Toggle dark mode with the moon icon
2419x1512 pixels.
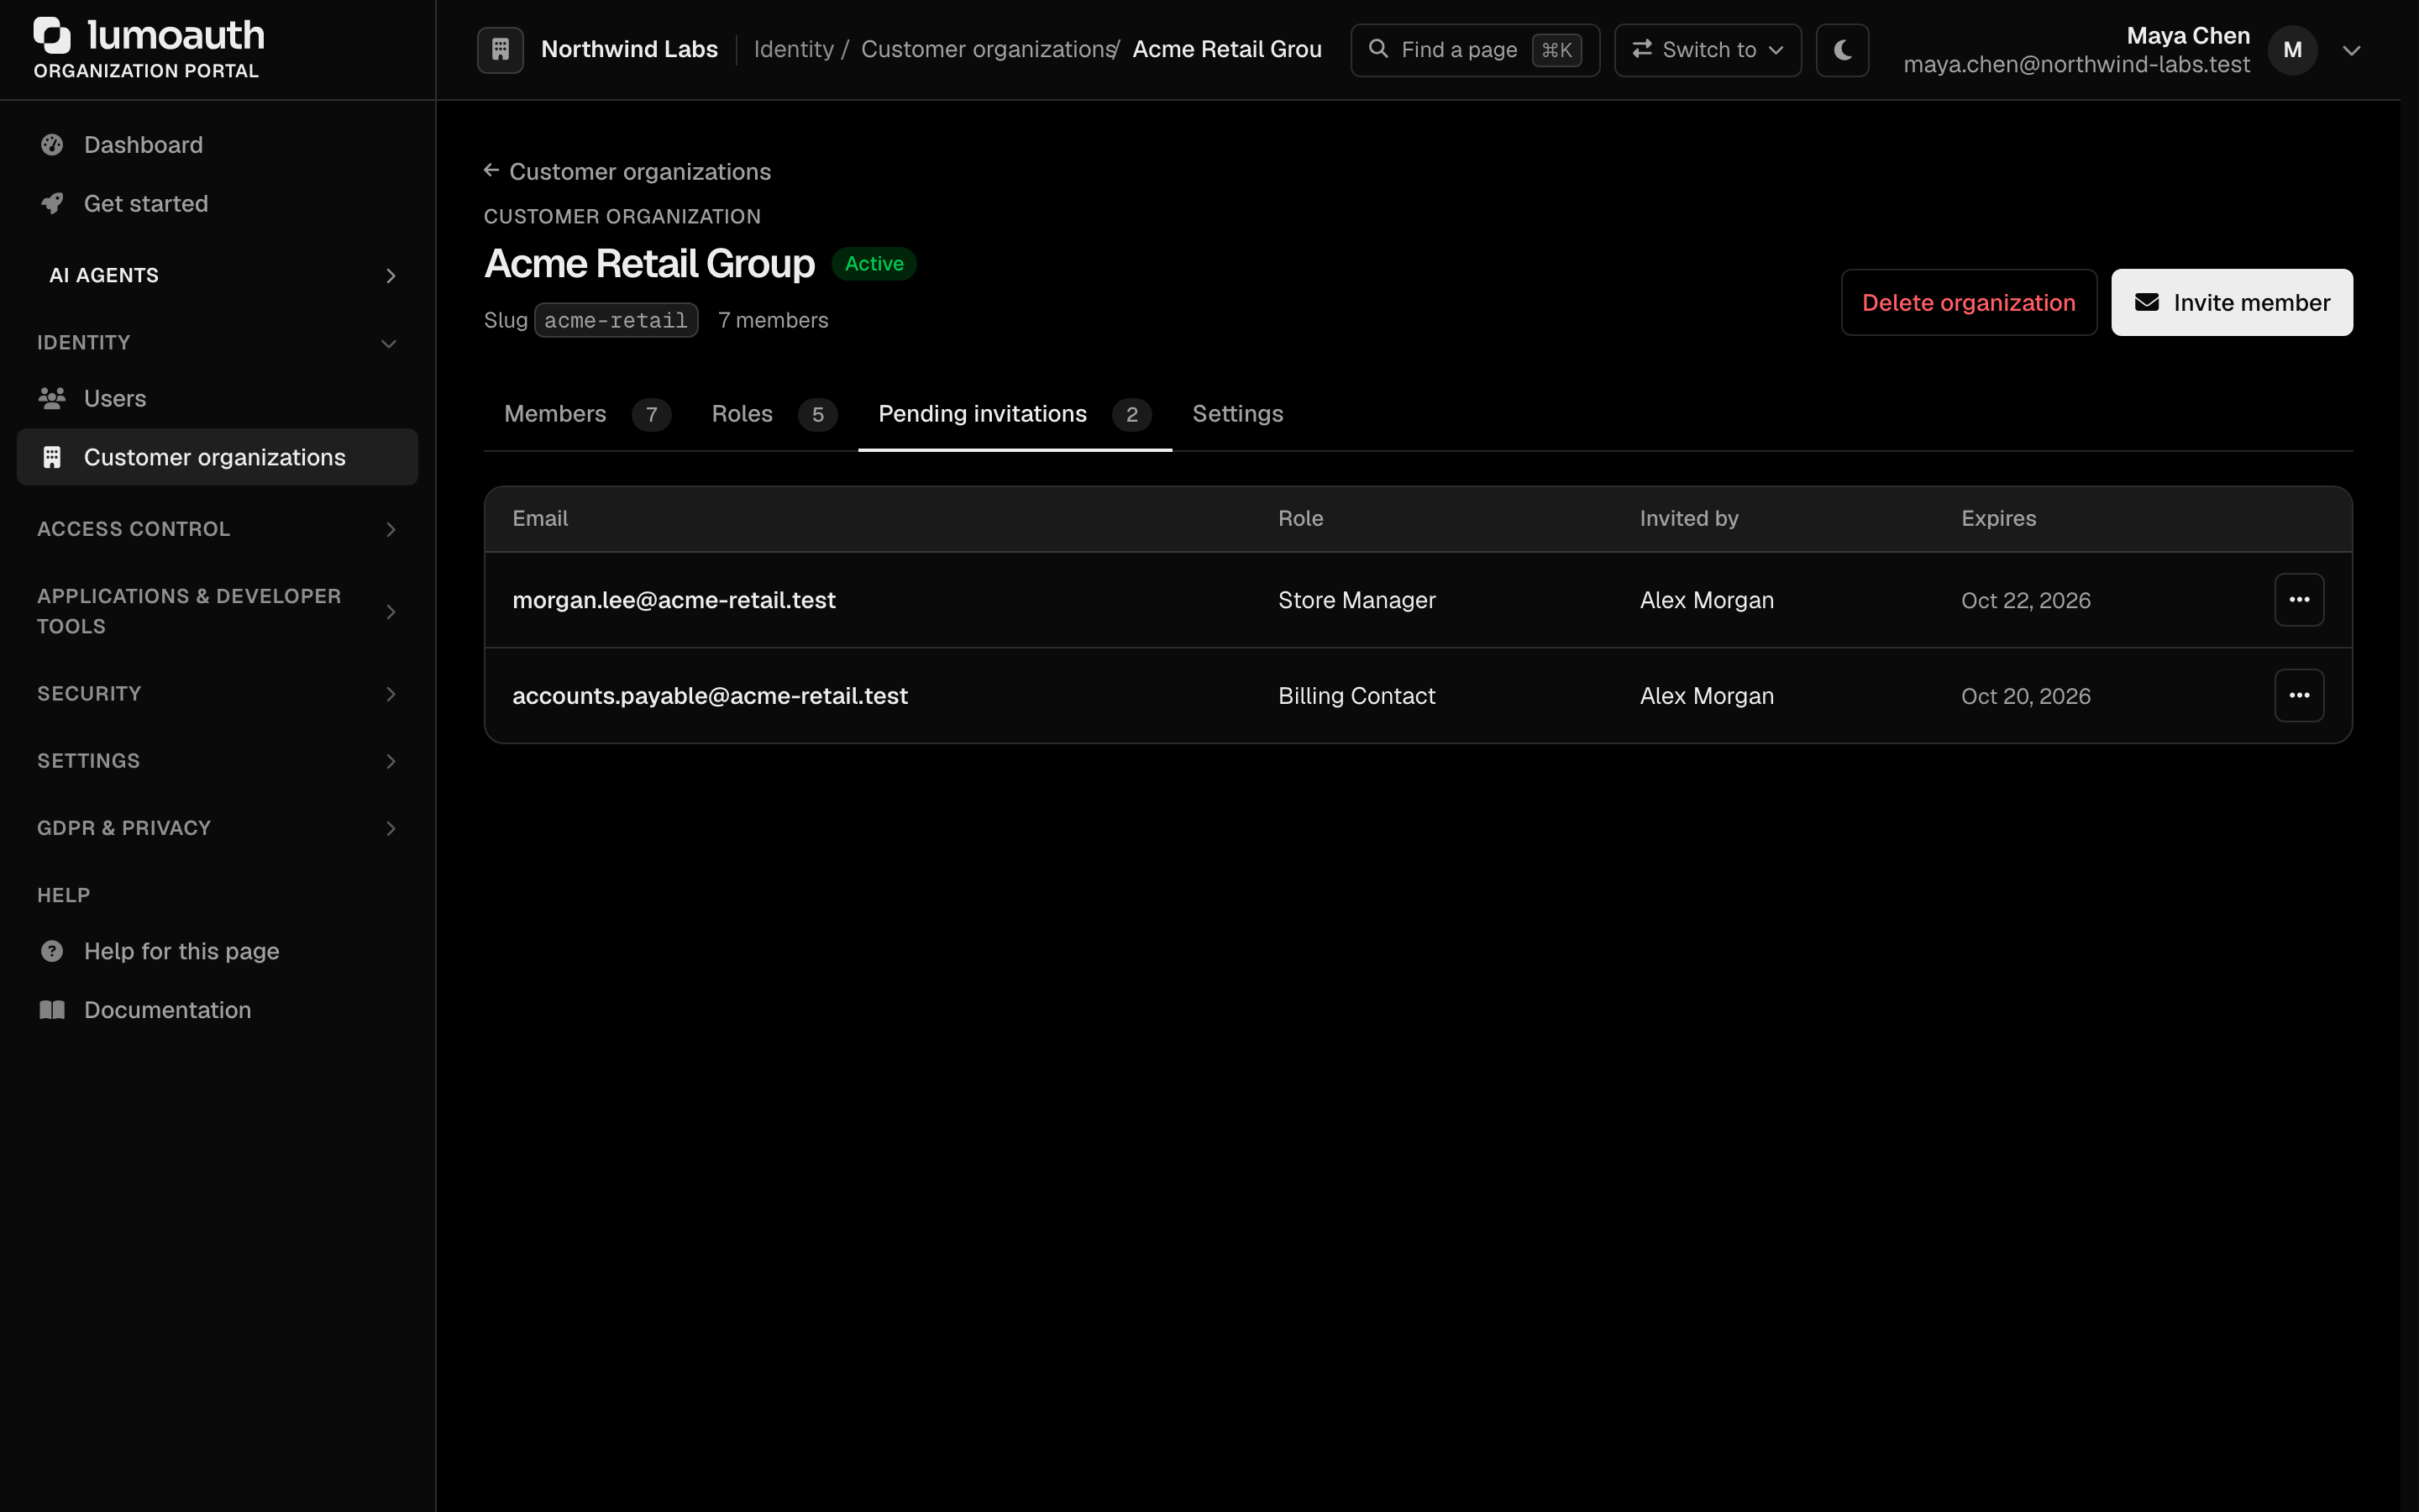pos(1842,50)
